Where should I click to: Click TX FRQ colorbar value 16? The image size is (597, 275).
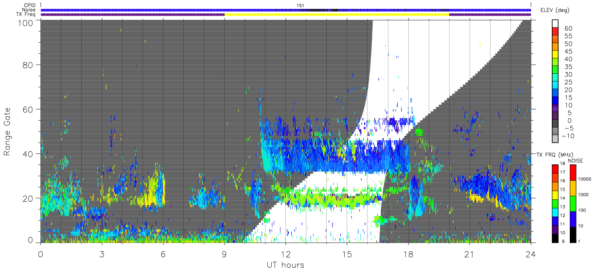(x=562, y=180)
